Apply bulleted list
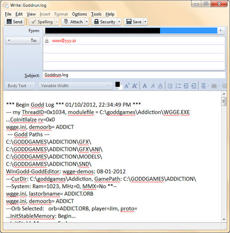The height and width of the screenshot is (233, 230). [170, 86]
